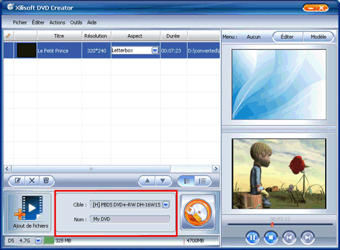Viewport: 340px width, 250px height.
Task: Click the Modèle button
Action: [x=318, y=37]
